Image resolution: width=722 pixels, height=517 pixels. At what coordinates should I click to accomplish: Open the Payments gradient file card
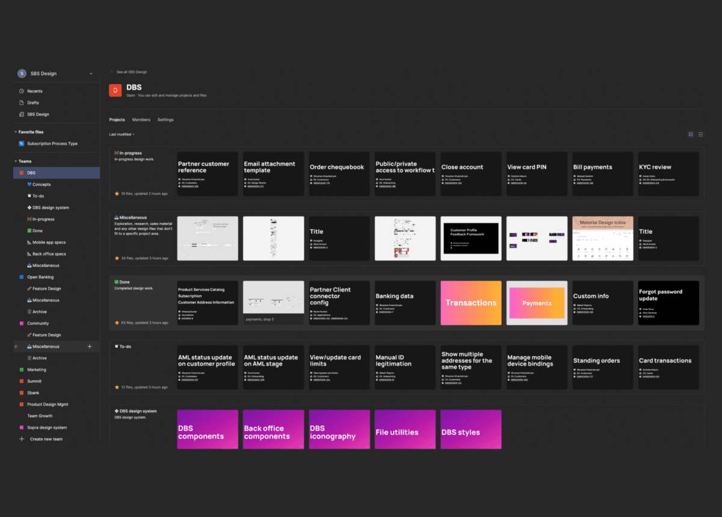point(537,303)
